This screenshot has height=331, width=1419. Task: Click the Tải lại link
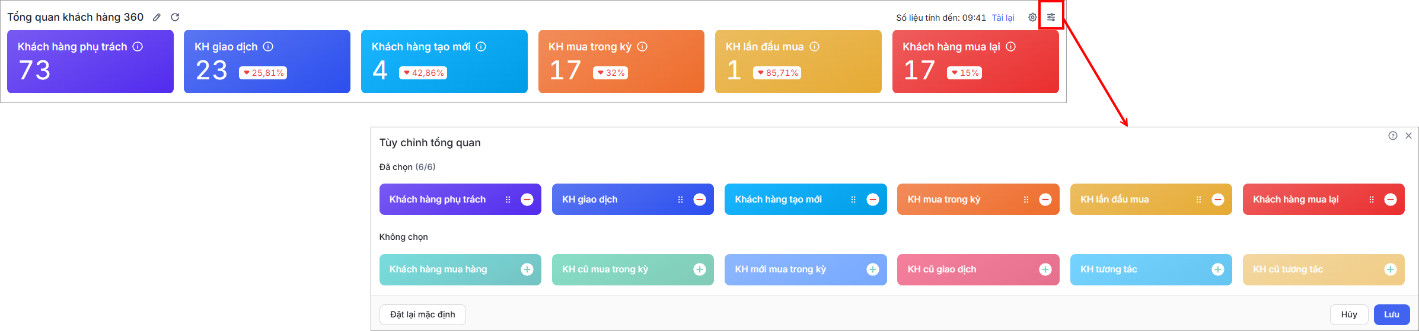tap(1003, 18)
